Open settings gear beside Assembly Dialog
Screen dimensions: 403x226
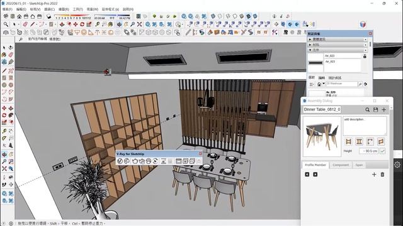pyautogui.click(x=397, y=164)
